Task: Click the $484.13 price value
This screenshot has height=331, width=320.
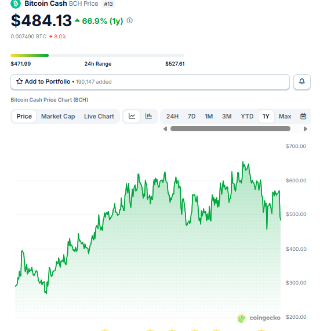Action: (x=41, y=20)
